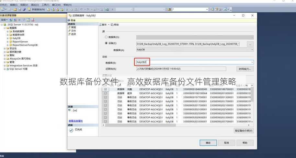The height and width of the screenshot is (158, 296).
Task: Open the 文件(F) menu
Action: pyautogui.click(x=4, y=5)
